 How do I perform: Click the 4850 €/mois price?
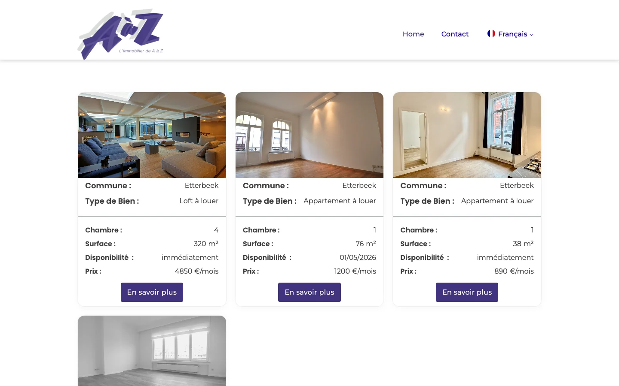(x=196, y=271)
